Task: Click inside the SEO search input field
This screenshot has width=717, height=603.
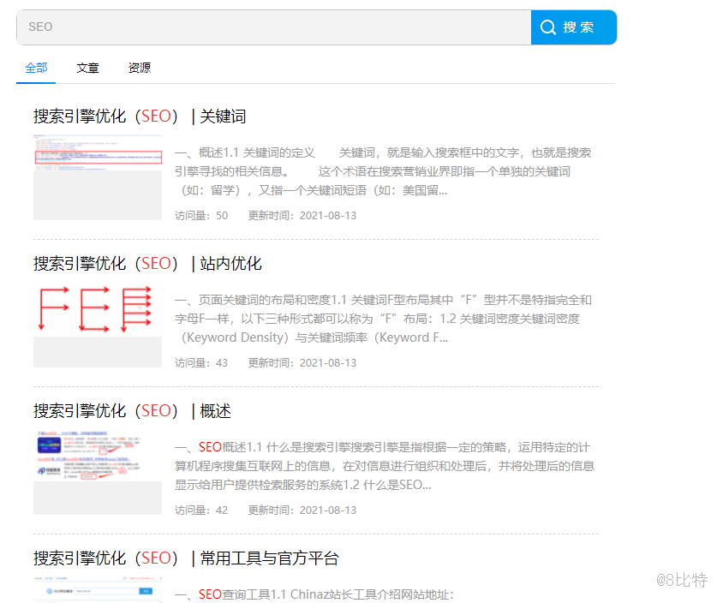Action: coord(257,27)
